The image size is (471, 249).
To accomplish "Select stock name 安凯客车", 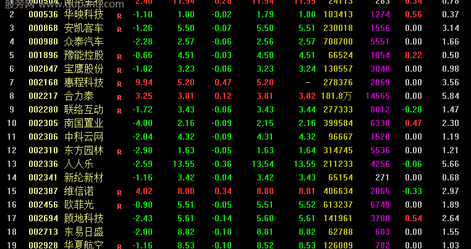I will 84,28.
